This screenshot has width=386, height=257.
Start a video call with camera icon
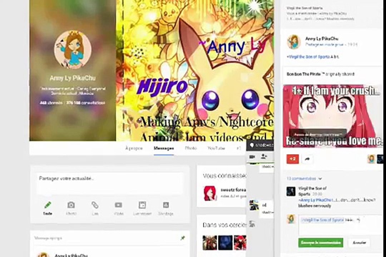pyautogui.click(x=252, y=157)
